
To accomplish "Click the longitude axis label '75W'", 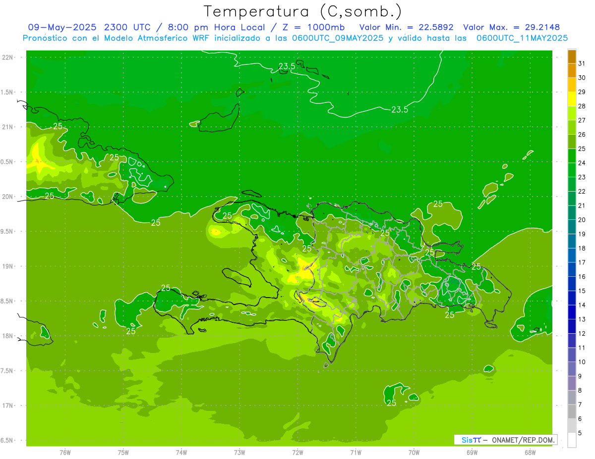I will tap(123, 453).
